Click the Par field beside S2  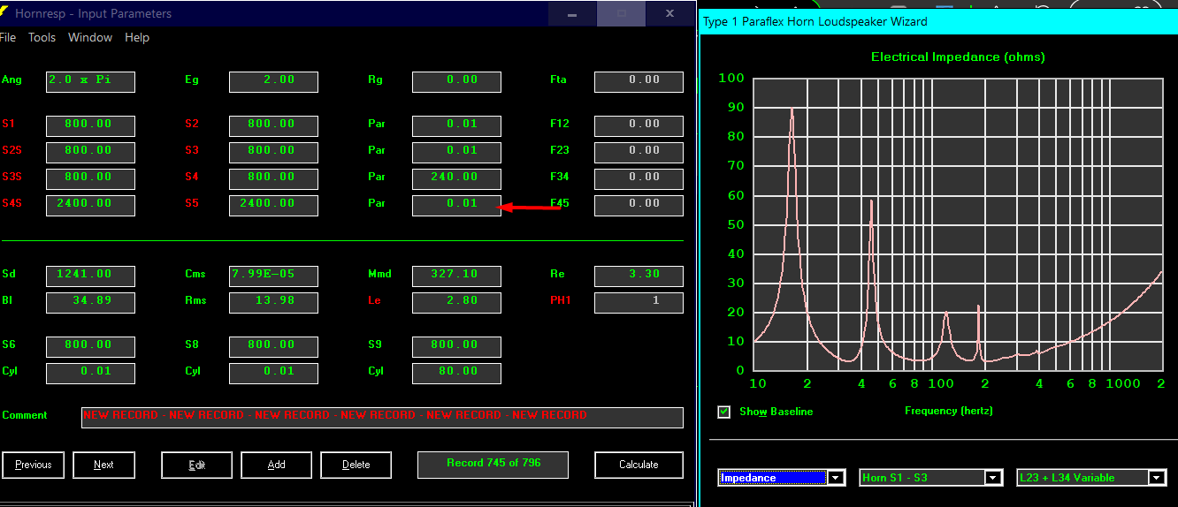(456, 126)
